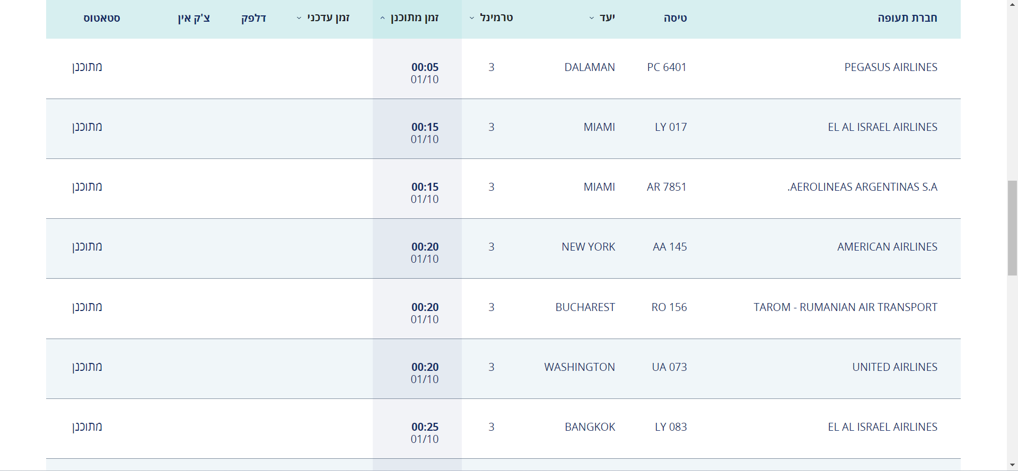Click AEROLINEAS ARGENTINAS airline name
The height and width of the screenshot is (471, 1018).
862,187
